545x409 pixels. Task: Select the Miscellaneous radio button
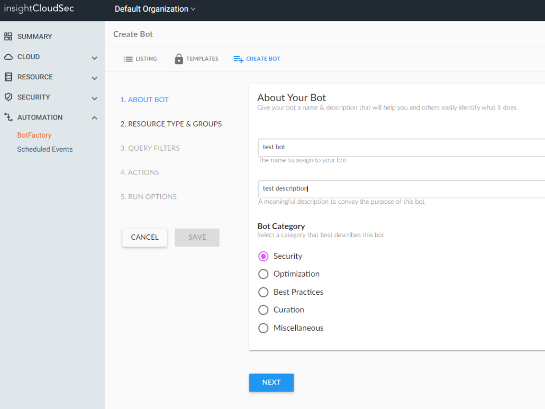click(x=264, y=328)
